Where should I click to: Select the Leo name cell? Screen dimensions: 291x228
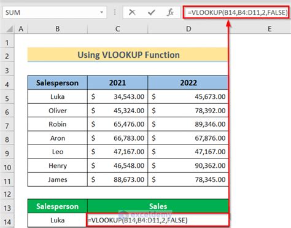click(x=58, y=152)
